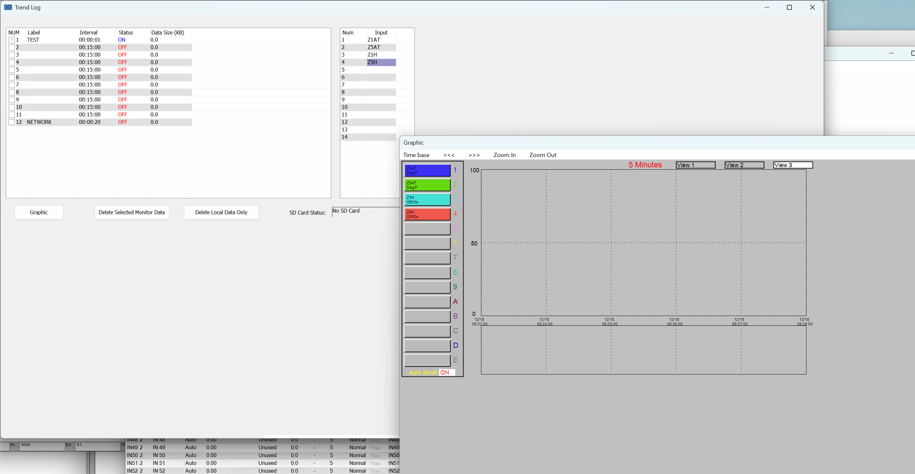Select the Z5H input row
The width and height of the screenshot is (915, 474).
click(381, 62)
